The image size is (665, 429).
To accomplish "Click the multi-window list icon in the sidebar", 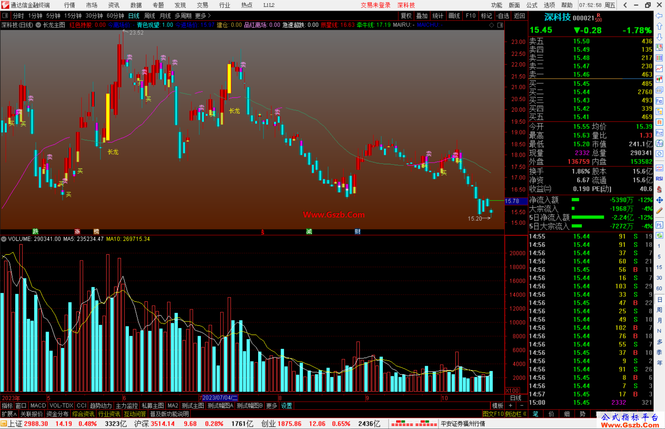I will point(659,90).
